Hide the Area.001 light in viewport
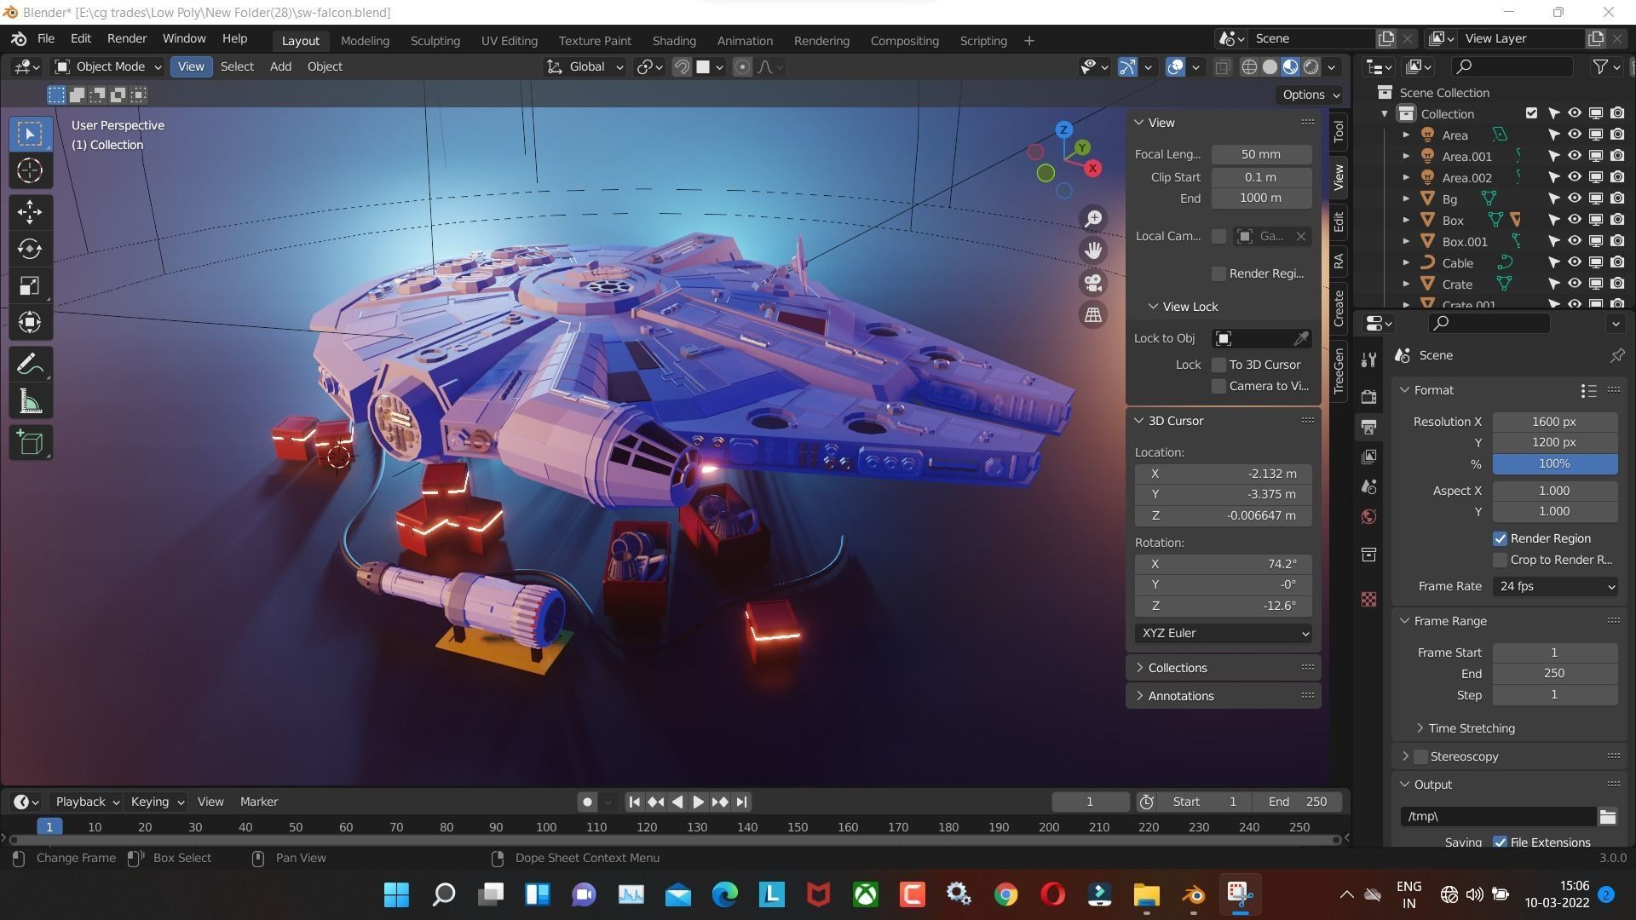Screen dimensions: 1636x920 1575,157
